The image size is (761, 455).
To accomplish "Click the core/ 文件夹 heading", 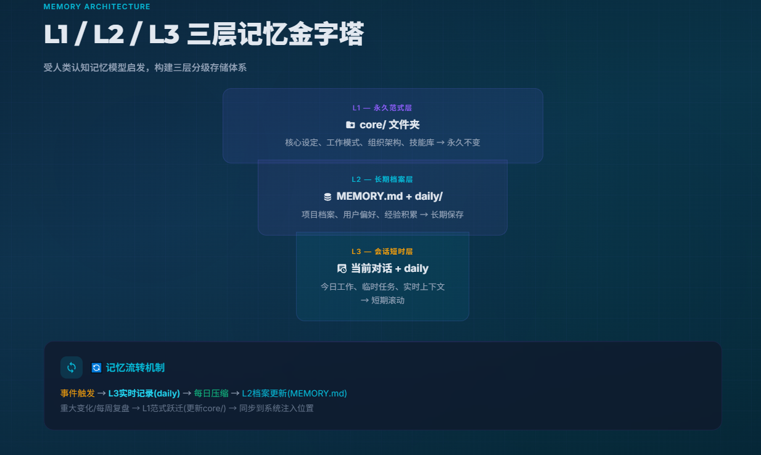I will point(390,125).
